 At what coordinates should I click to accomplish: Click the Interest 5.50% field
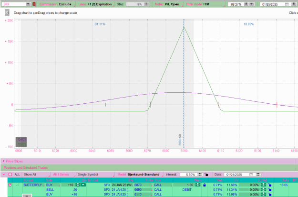point(189,175)
